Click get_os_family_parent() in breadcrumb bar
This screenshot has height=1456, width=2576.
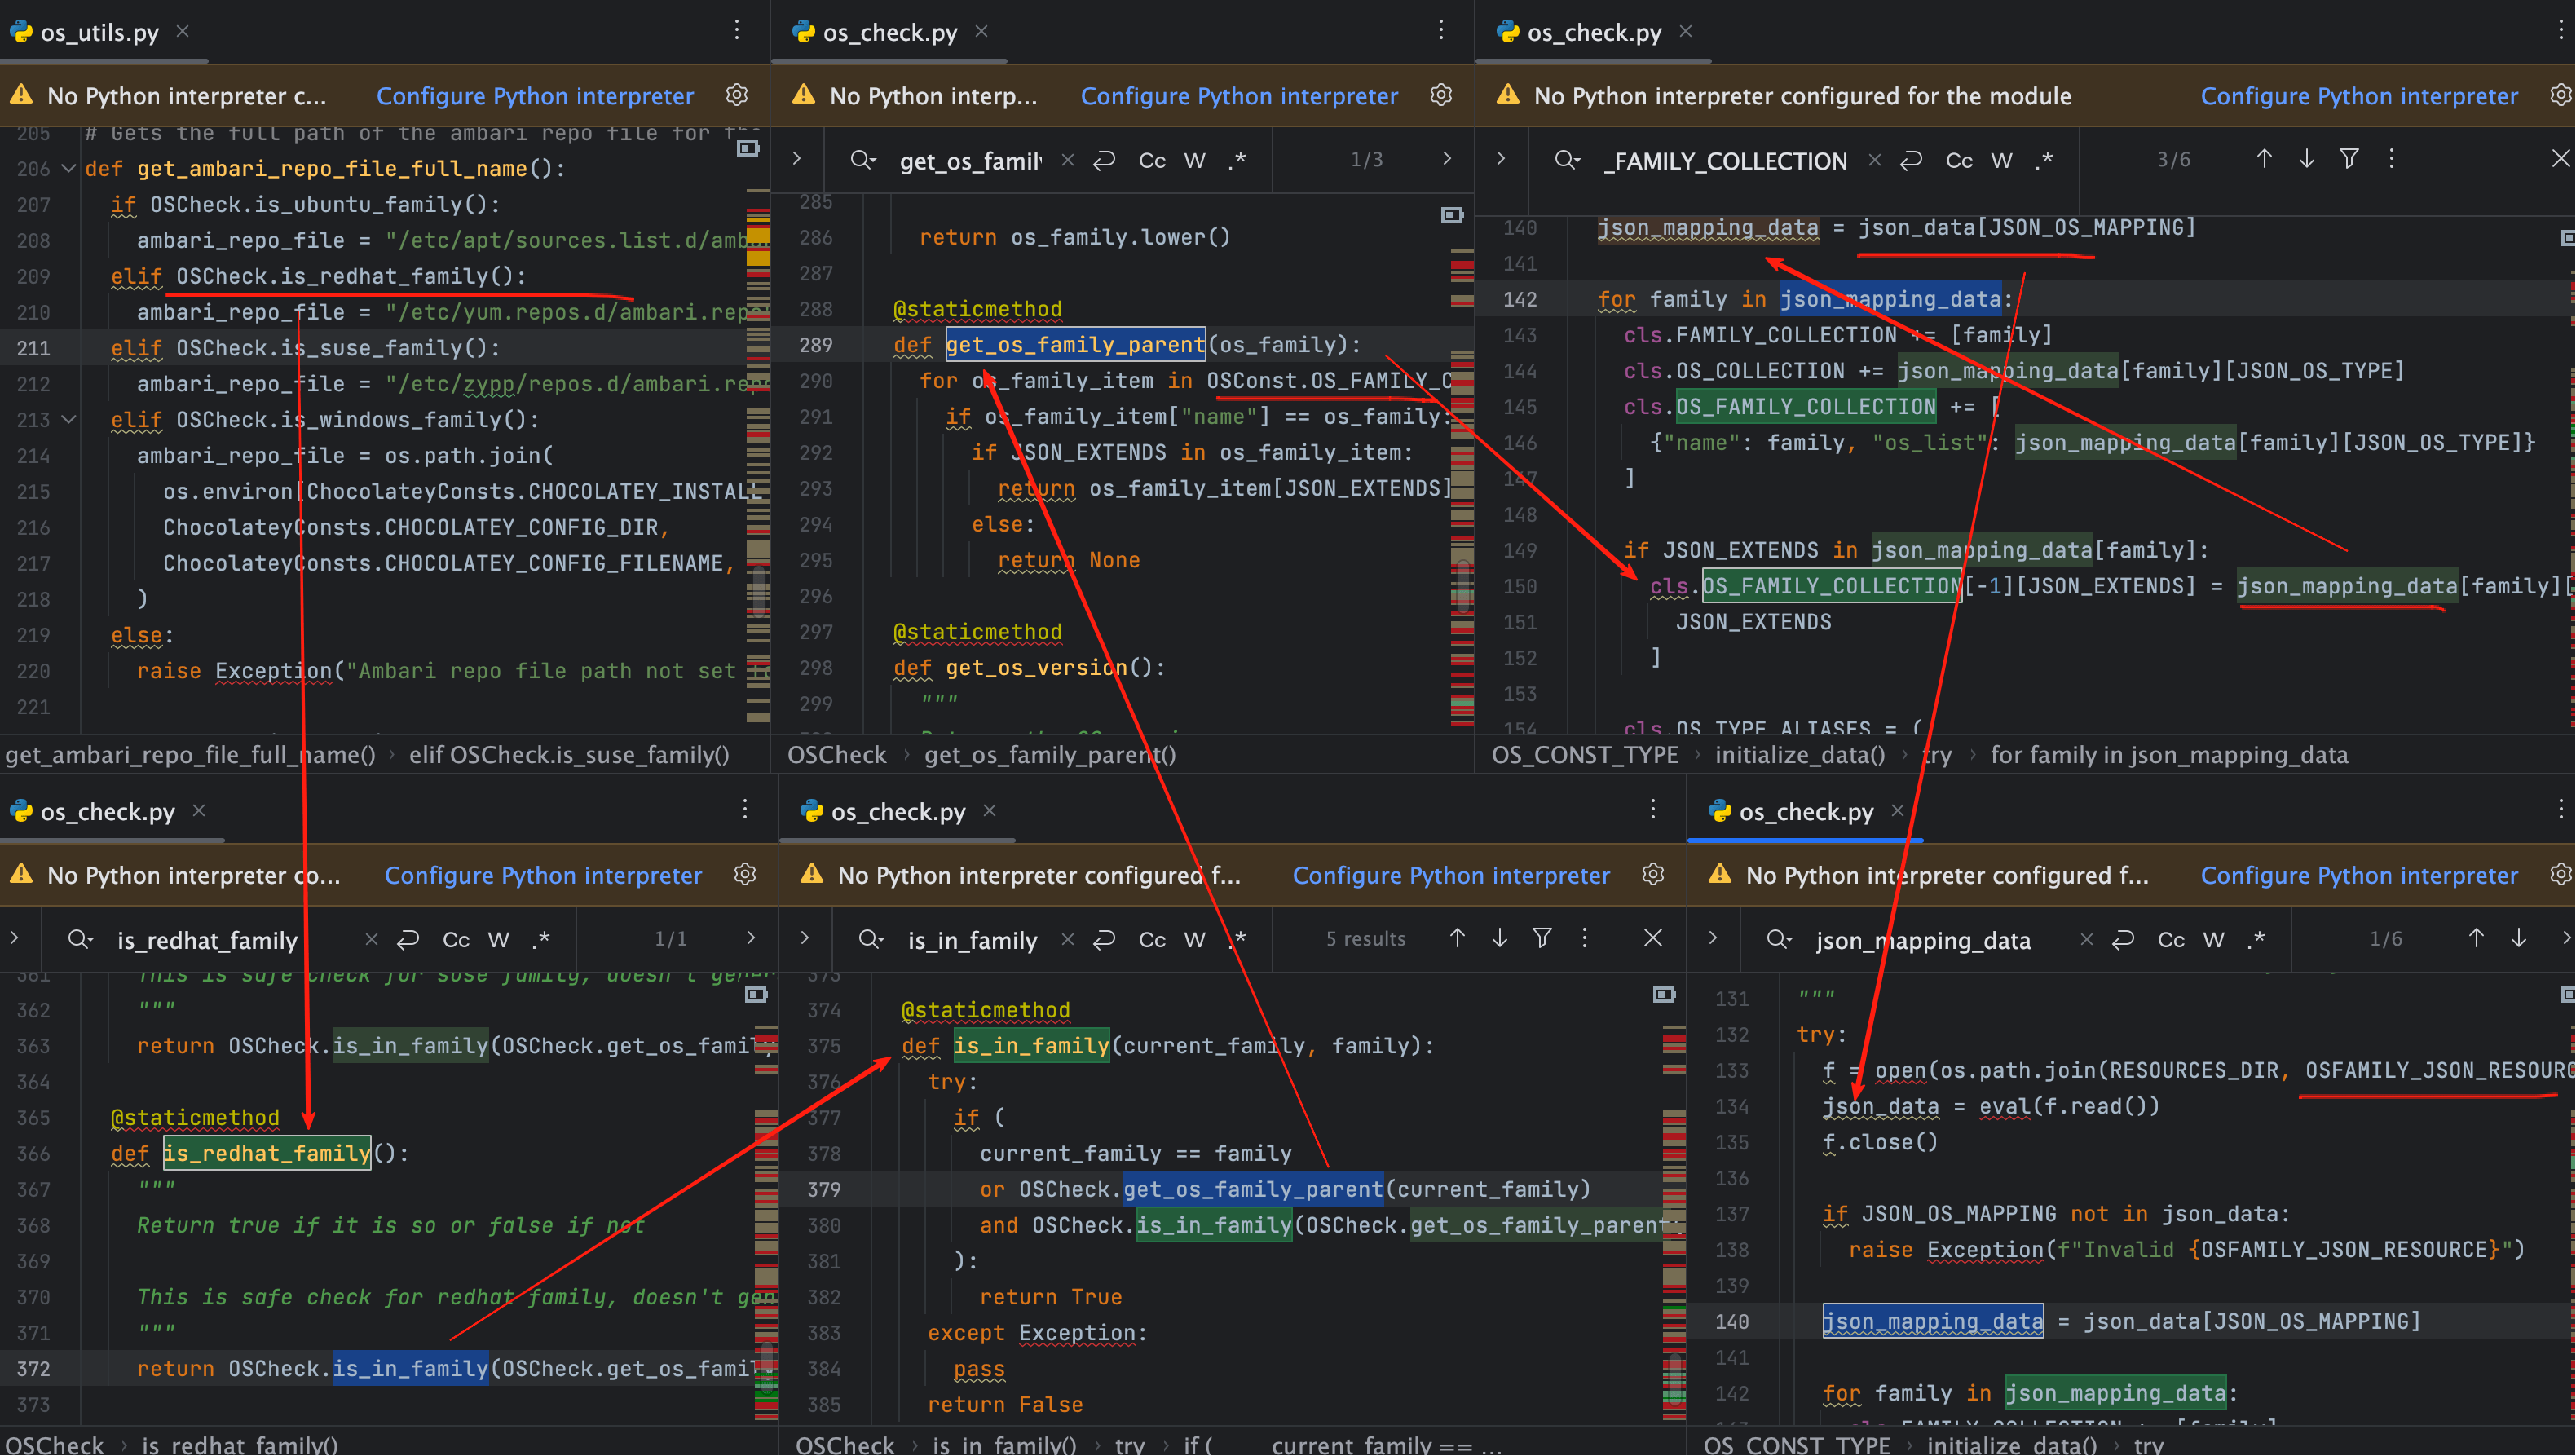(x=1050, y=755)
